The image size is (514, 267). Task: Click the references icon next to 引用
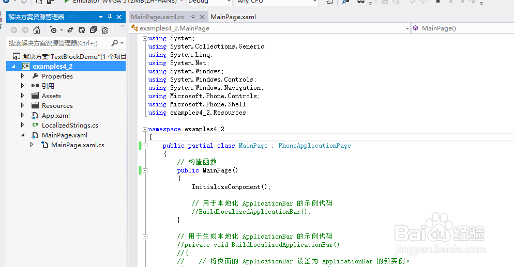[x=35, y=86]
